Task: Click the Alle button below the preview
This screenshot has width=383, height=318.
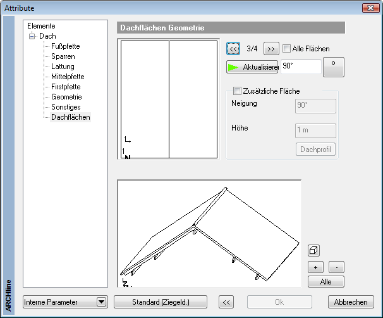Action: (326, 281)
